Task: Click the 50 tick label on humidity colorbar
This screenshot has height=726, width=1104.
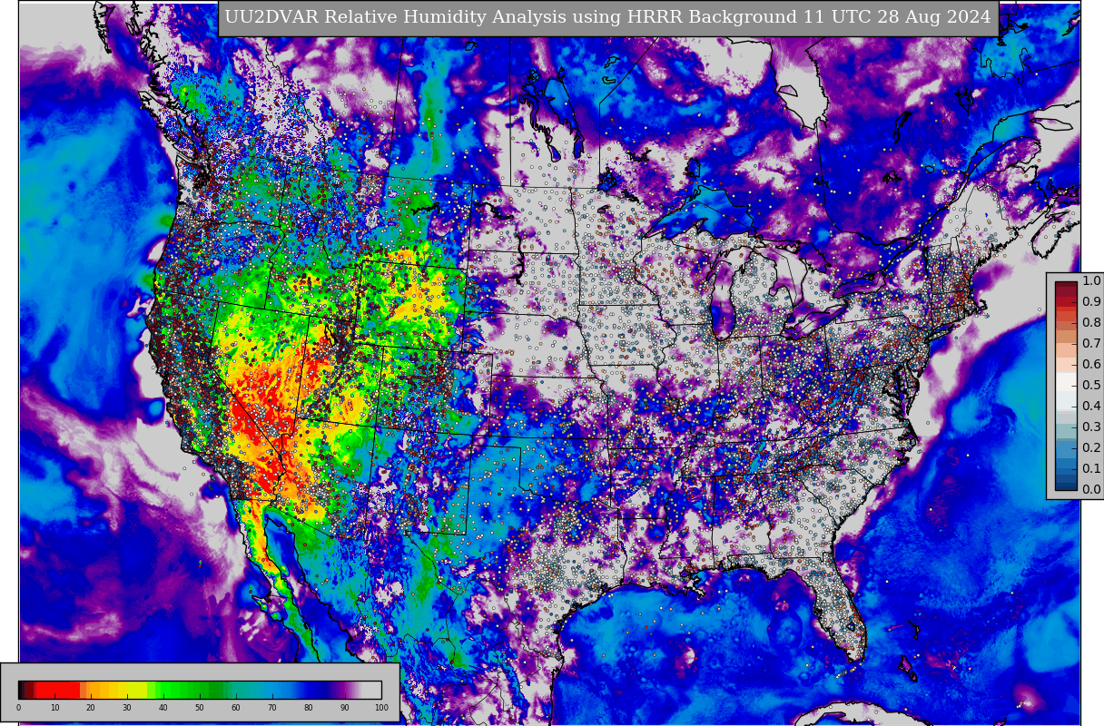Action: tap(200, 708)
